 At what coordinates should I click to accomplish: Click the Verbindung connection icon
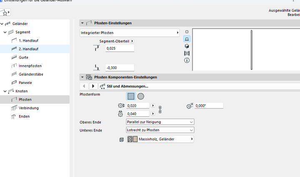pos(14,108)
